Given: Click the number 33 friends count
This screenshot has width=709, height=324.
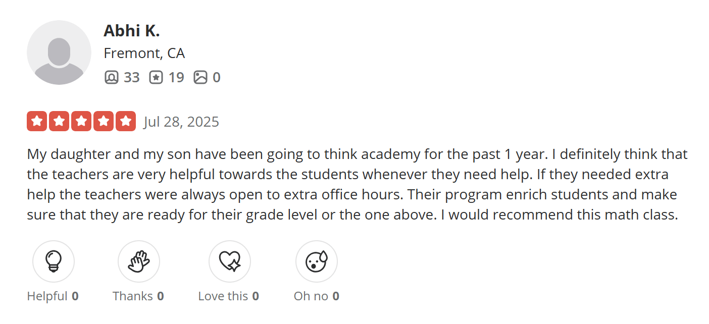Looking at the screenshot, I should (x=132, y=77).
